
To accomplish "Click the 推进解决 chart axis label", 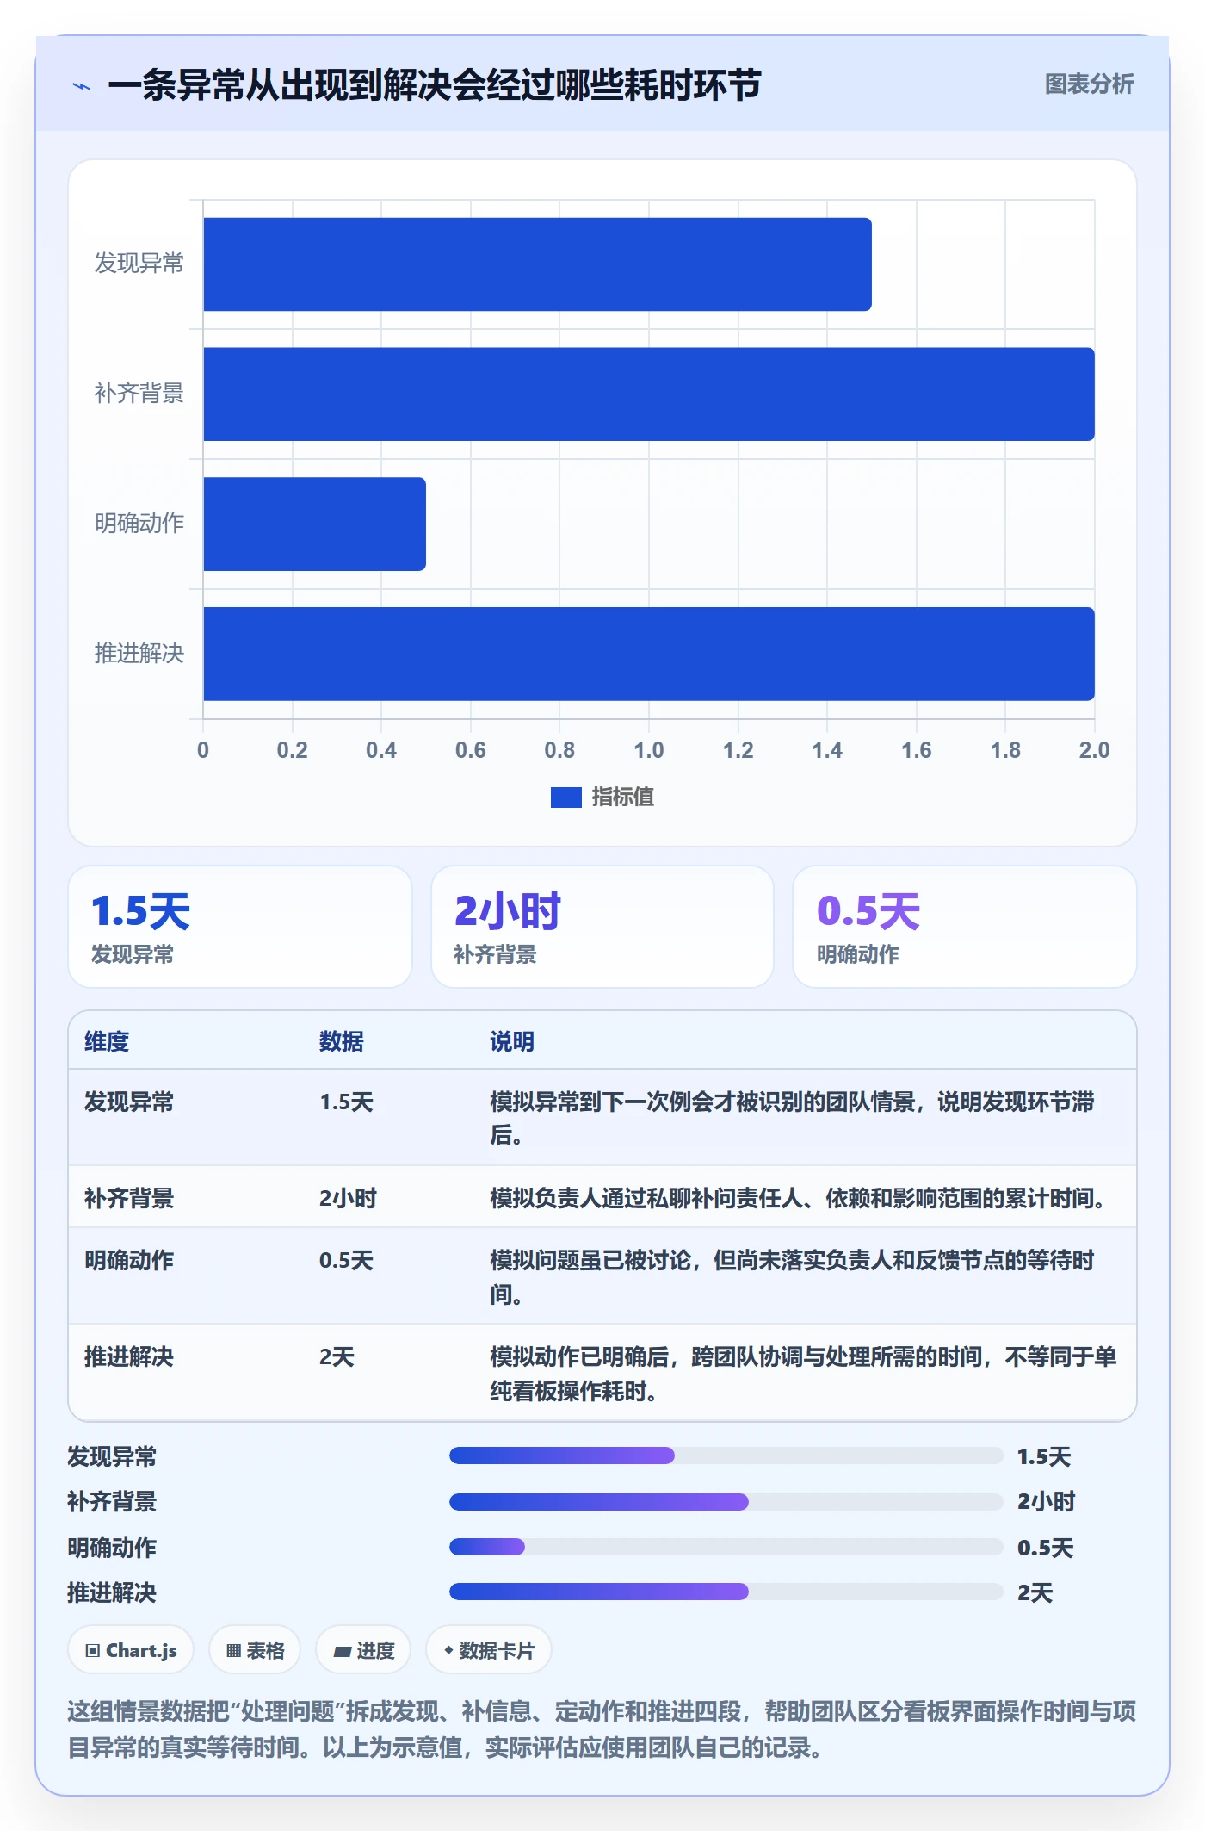I will pos(139,654).
